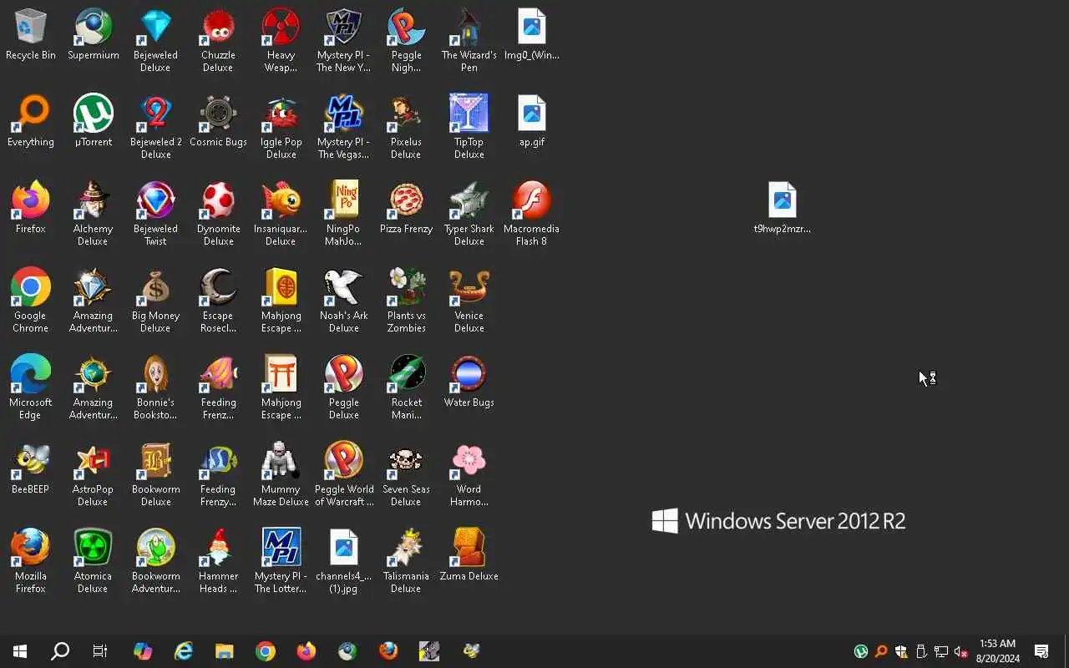Screen dimensions: 1069x668
Task: Select the Rocket Mania shortcut
Action: [406, 388]
